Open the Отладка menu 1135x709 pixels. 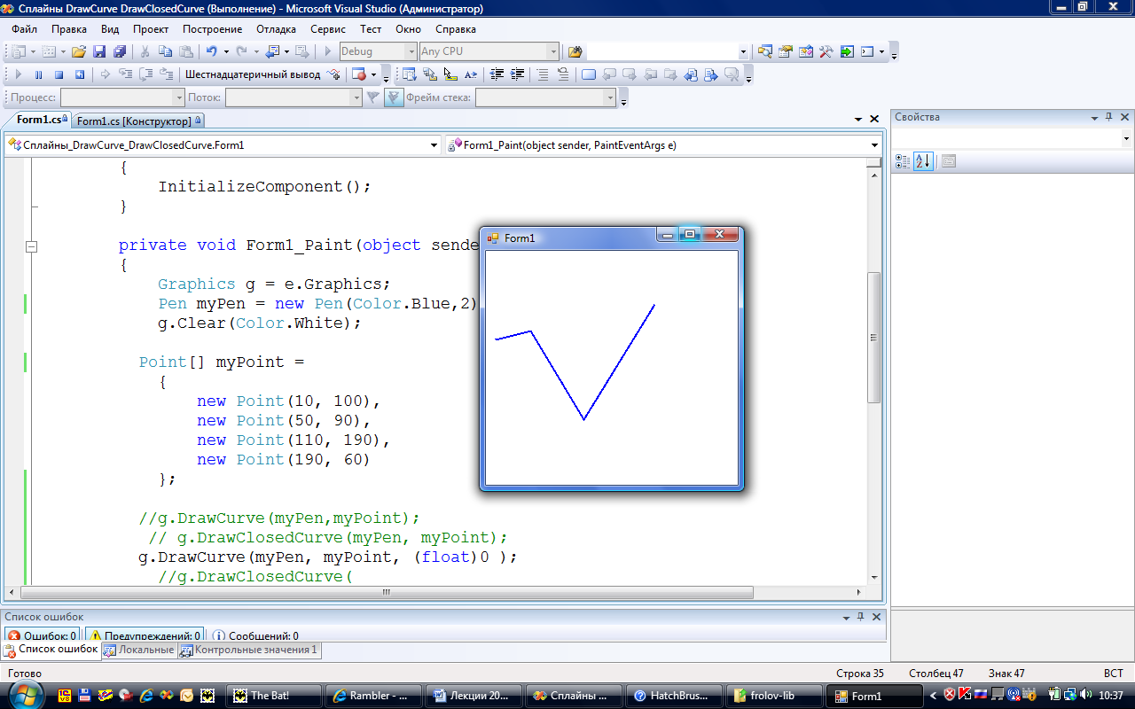277,28
